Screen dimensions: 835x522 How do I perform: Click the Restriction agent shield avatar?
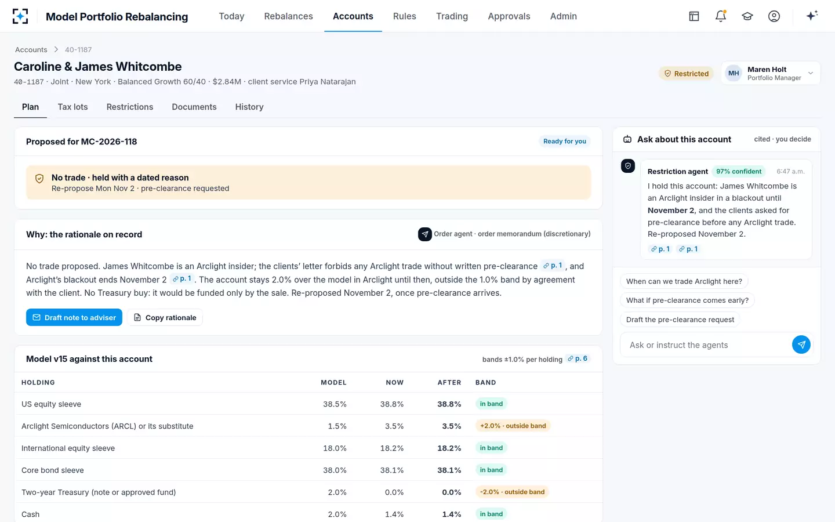628,166
